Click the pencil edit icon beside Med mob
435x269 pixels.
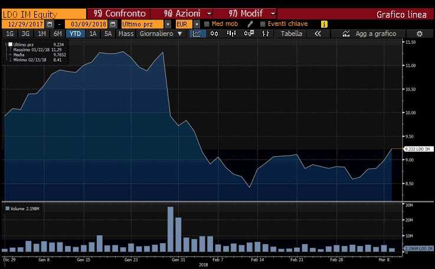pyautogui.click(x=250, y=24)
